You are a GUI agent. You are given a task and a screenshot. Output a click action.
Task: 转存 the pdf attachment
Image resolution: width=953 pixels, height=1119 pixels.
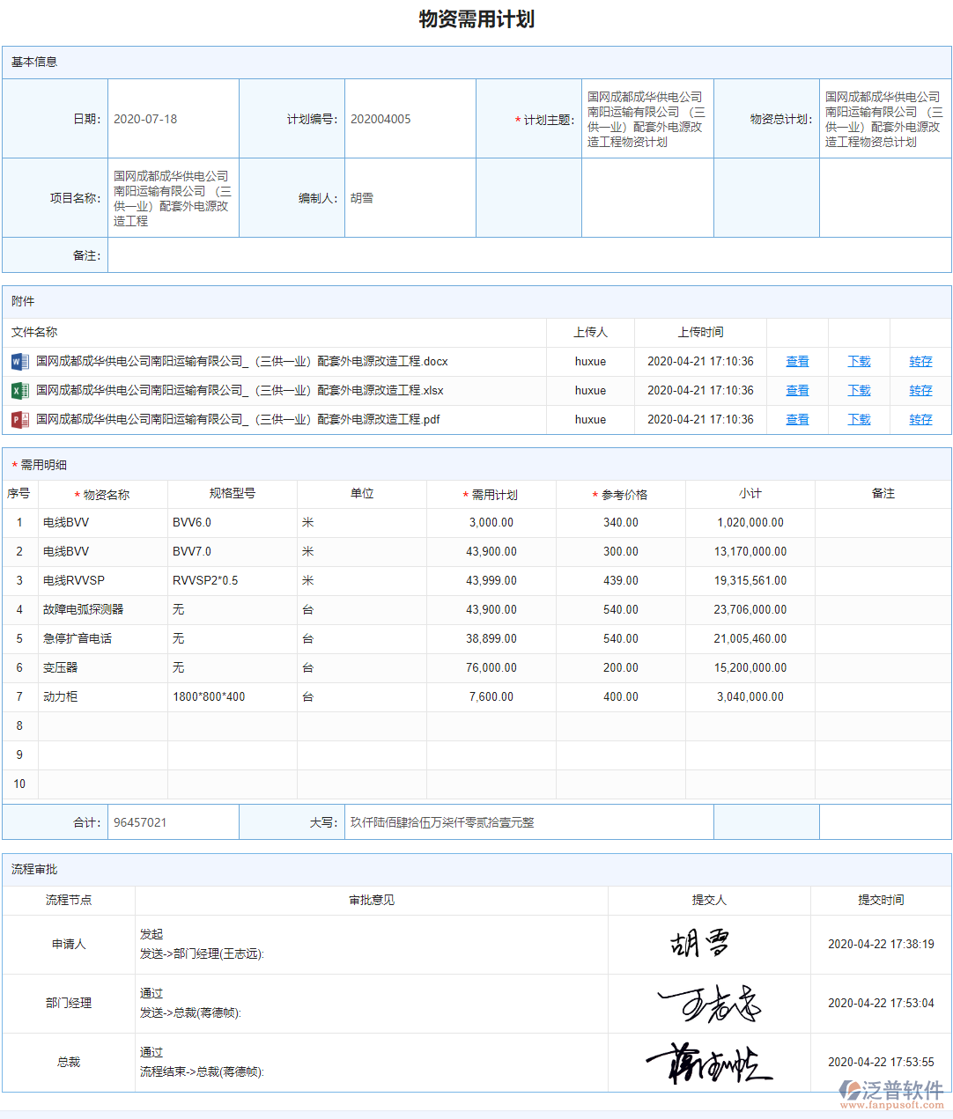point(920,419)
